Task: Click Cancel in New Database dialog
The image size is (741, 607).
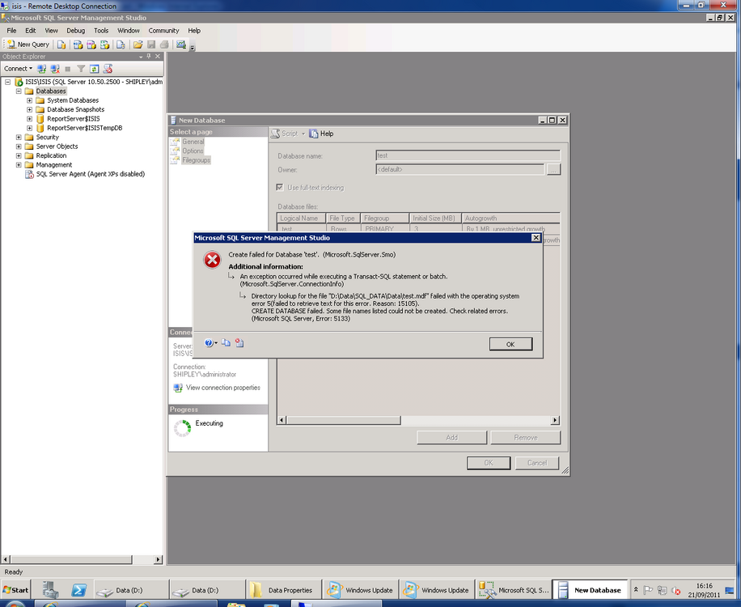Action: click(x=537, y=463)
